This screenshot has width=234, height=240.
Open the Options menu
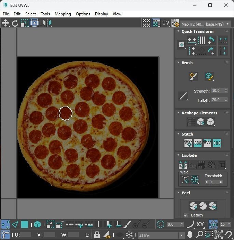point(83,14)
